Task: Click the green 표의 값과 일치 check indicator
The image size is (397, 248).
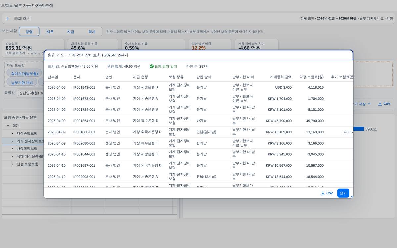Action: pyautogui.click(x=163, y=66)
